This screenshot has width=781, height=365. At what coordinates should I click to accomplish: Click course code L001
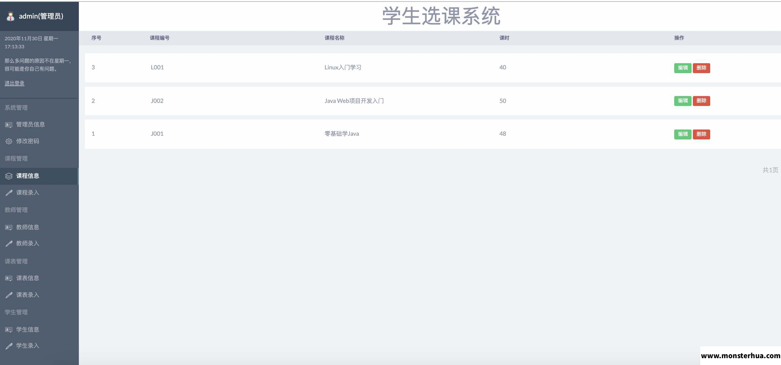[x=157, y=67]
